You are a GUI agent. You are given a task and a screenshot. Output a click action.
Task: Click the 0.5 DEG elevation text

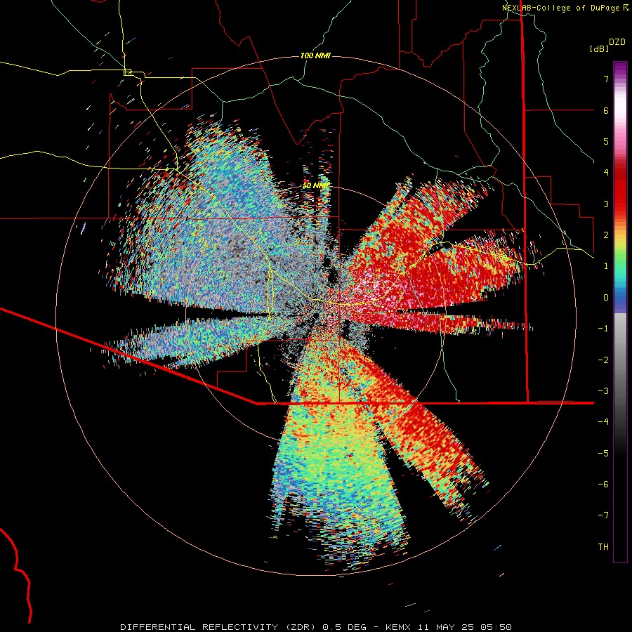click(344, 627)
